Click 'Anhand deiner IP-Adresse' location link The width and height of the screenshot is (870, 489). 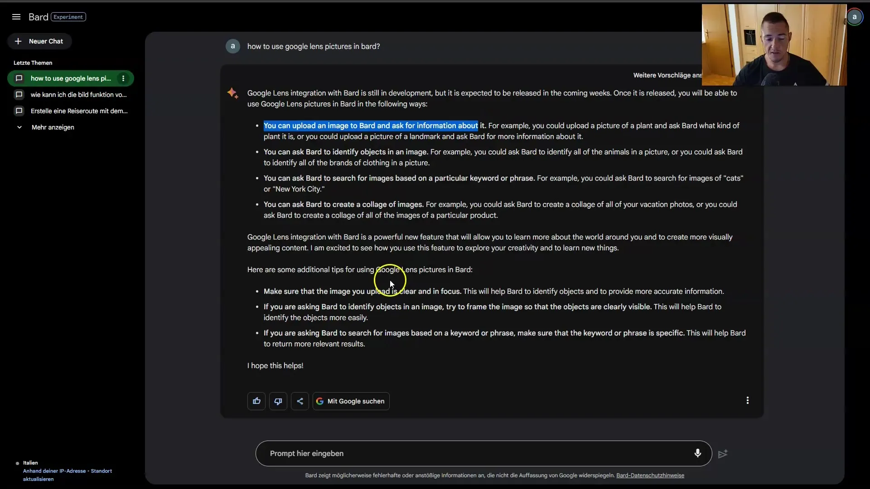click(x=54, y=471)
